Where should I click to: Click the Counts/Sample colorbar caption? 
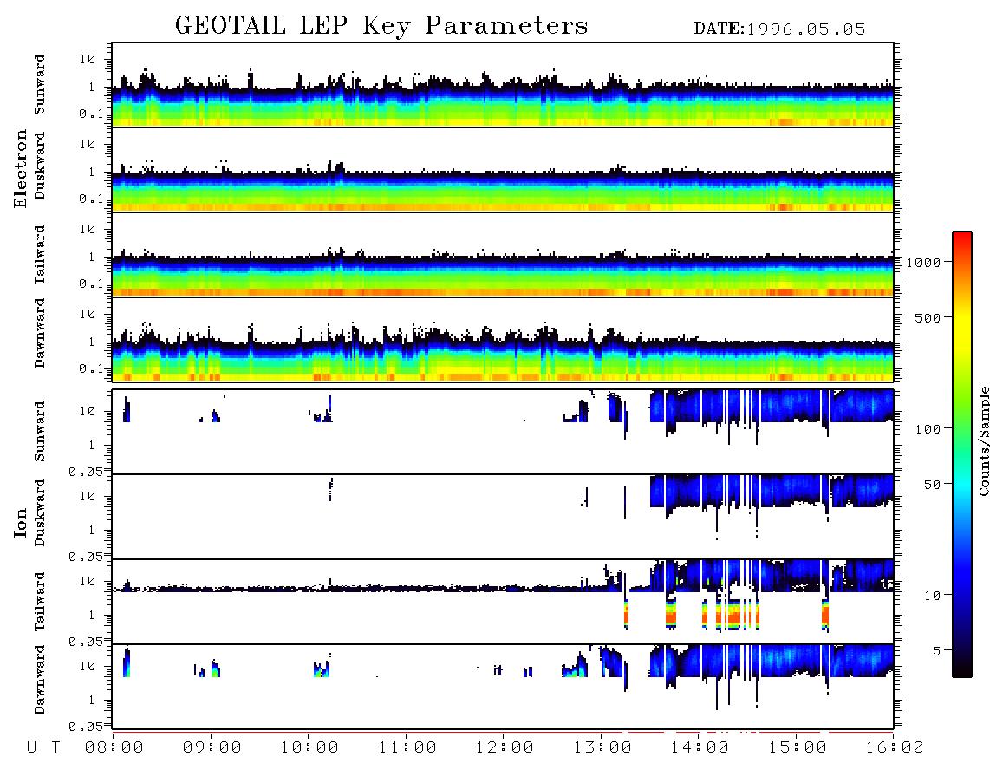(984, 440)
